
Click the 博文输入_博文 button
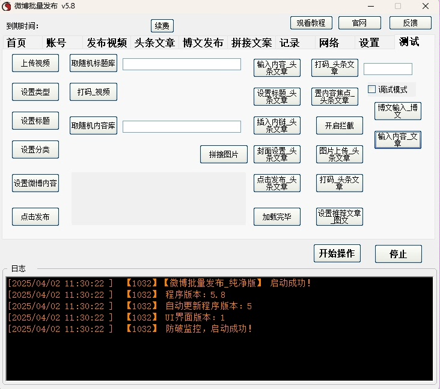click(x=398, y=111)
